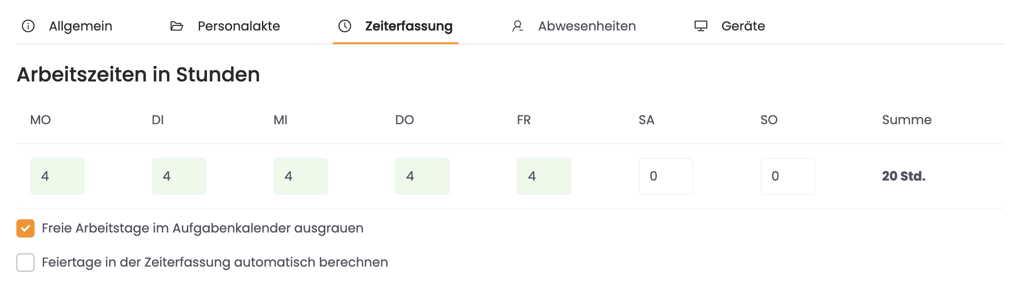
Task: Uncheck Freie Arbeitstage im Aufgabenkalender ausgrauen
Action: click(x=25, y=228)
